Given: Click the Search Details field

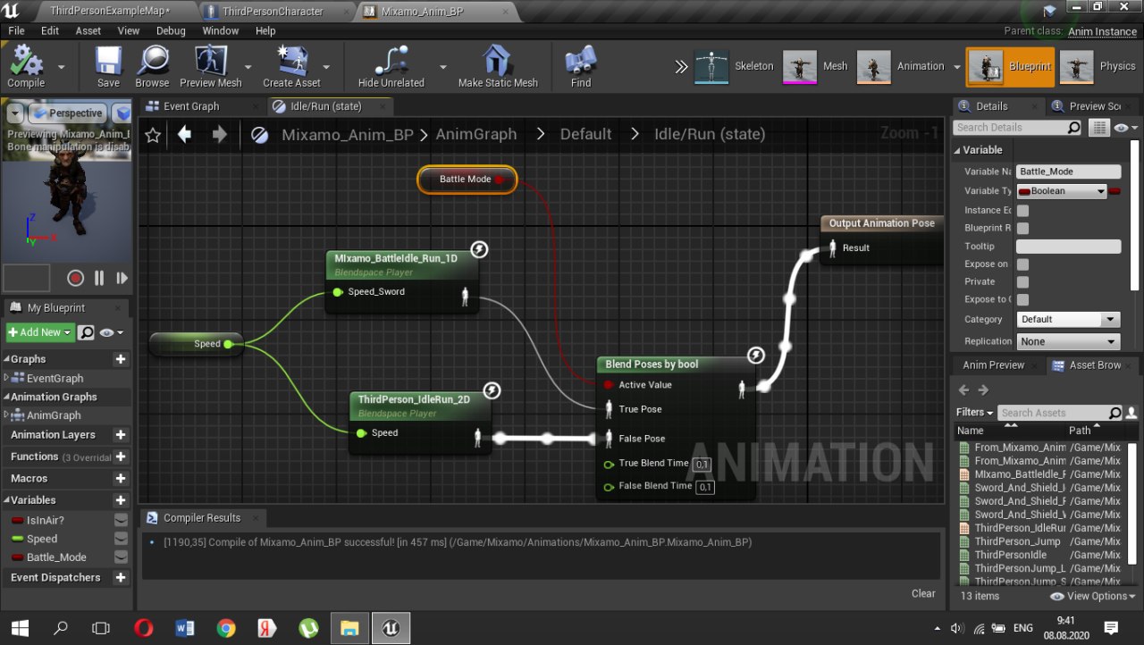Looking at the screenshot, I should click(1017, 128).
